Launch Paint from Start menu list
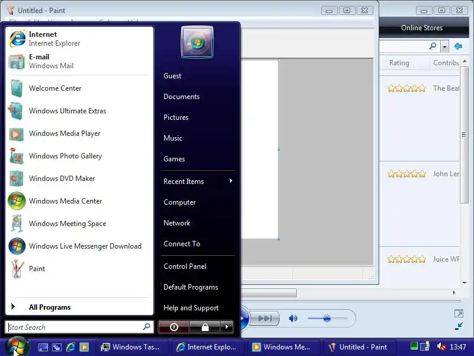474x356 pixels. pos(79,269)
